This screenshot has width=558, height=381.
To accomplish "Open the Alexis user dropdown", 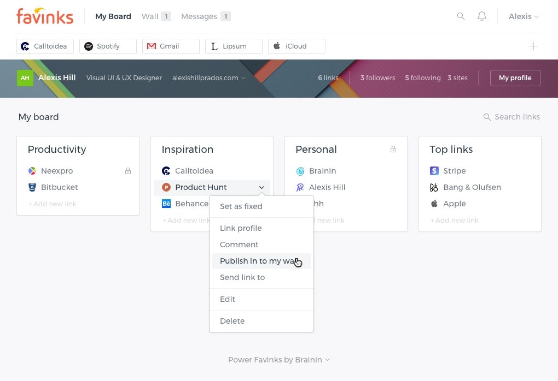I will [524, 16].
